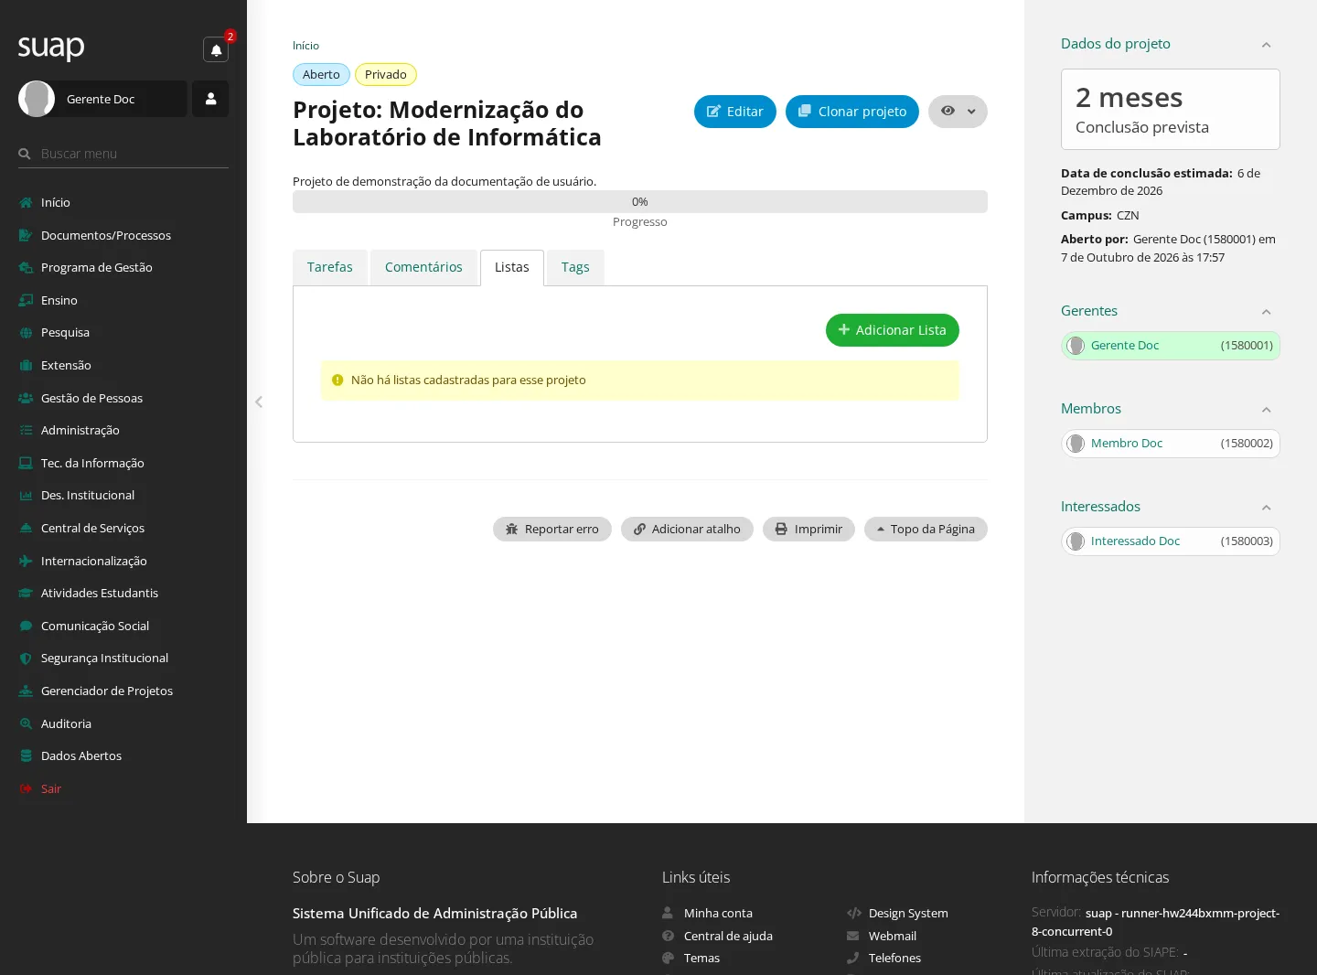Click the Tec. da Informação laptop icon
Screen dimensions: 1317x975
point(26,463)
